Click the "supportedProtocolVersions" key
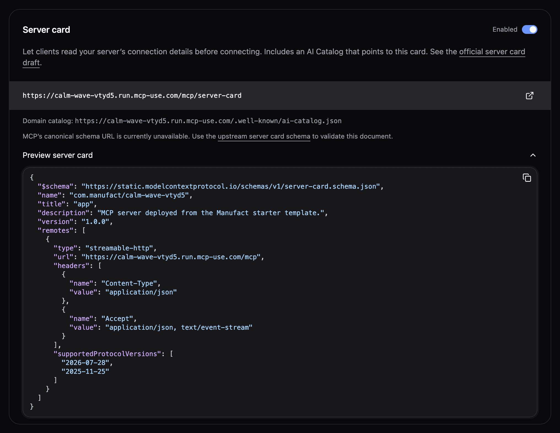 107,354
